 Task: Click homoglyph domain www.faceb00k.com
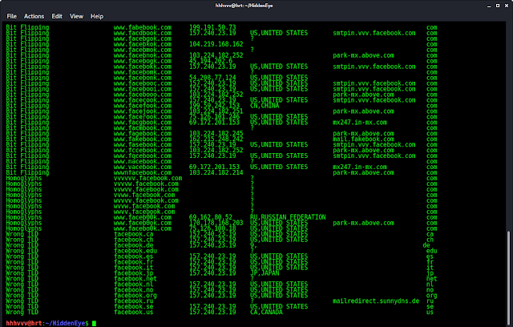pyautogui.click(x=143, y=217)
